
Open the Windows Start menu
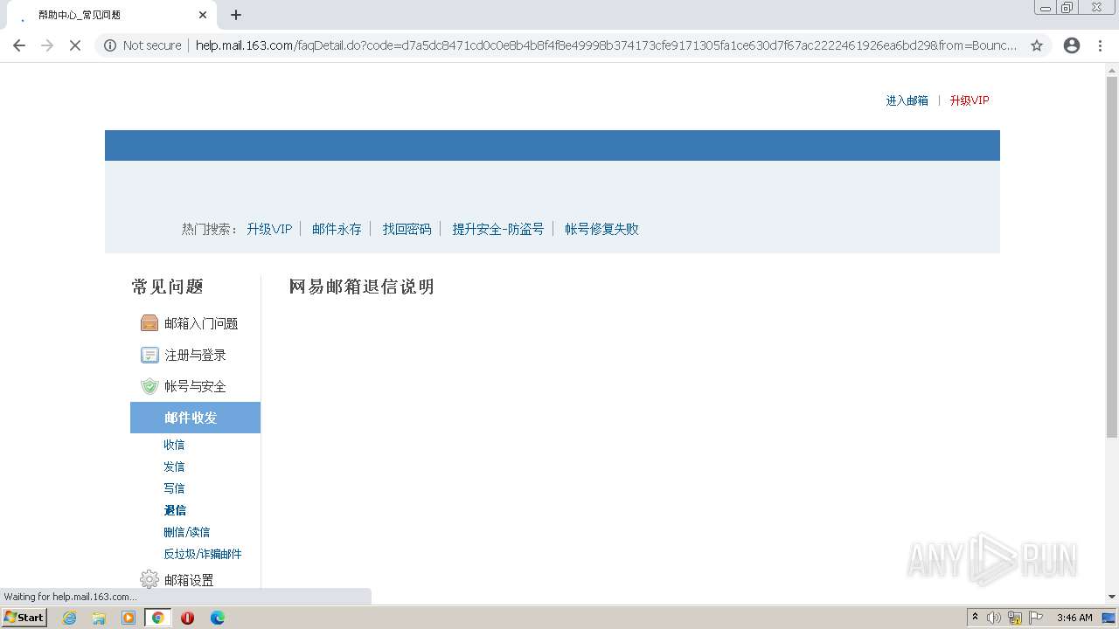click(x=24, y=617)
